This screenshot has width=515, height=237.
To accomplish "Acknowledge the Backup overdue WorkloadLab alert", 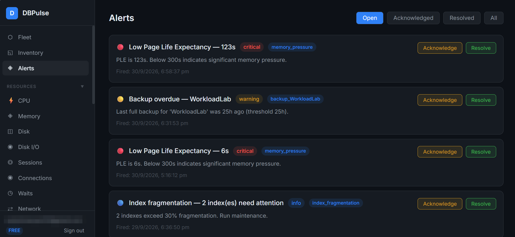I will (440, 100).
